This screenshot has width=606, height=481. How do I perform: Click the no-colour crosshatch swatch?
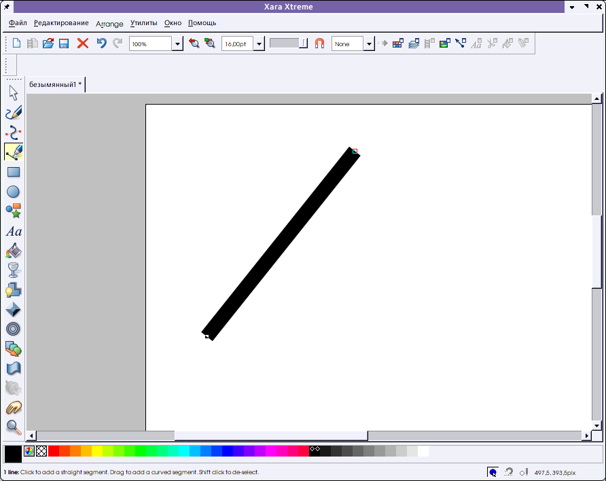tap(41, 451)
